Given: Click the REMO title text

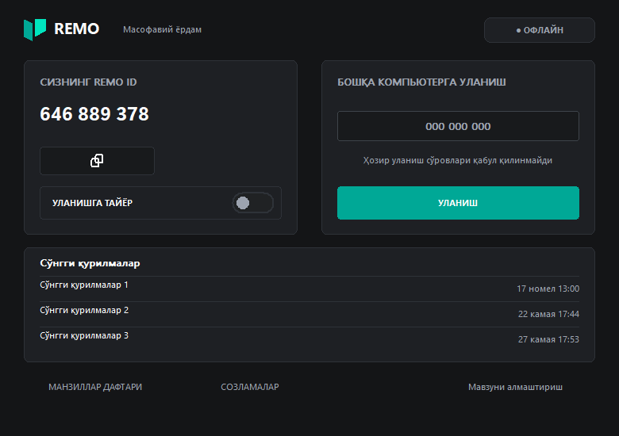Looking at the screenshot, I should point(77,29).
